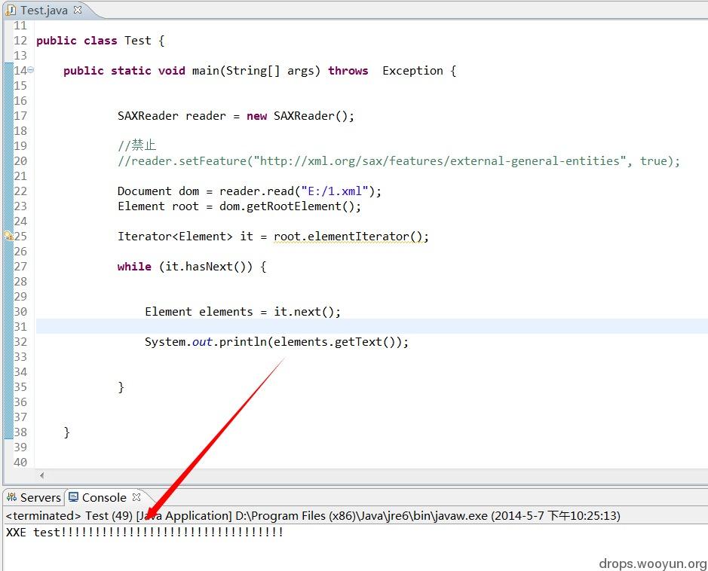This screenshot has height=571, width=708.
Task: Select the Console tab
Action: pos(104,497)
